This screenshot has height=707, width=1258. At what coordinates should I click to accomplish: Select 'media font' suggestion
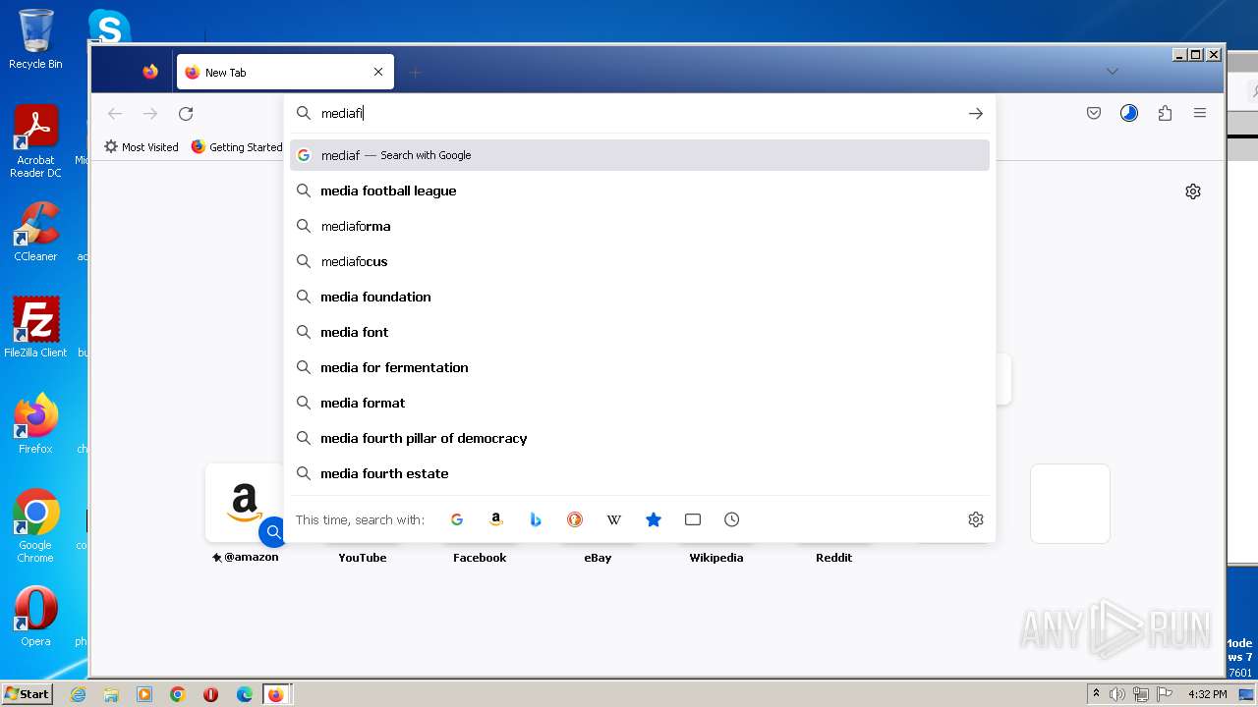[640, 332]
